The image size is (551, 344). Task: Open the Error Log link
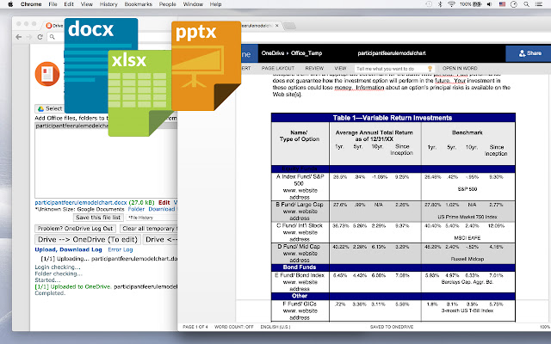tap(121, 249)
